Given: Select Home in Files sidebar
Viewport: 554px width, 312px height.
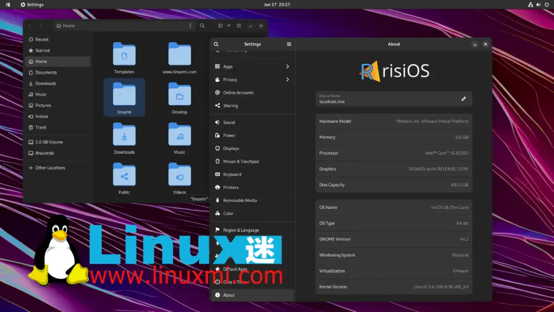Looking at the screenshot, I should tap(57, 62).
